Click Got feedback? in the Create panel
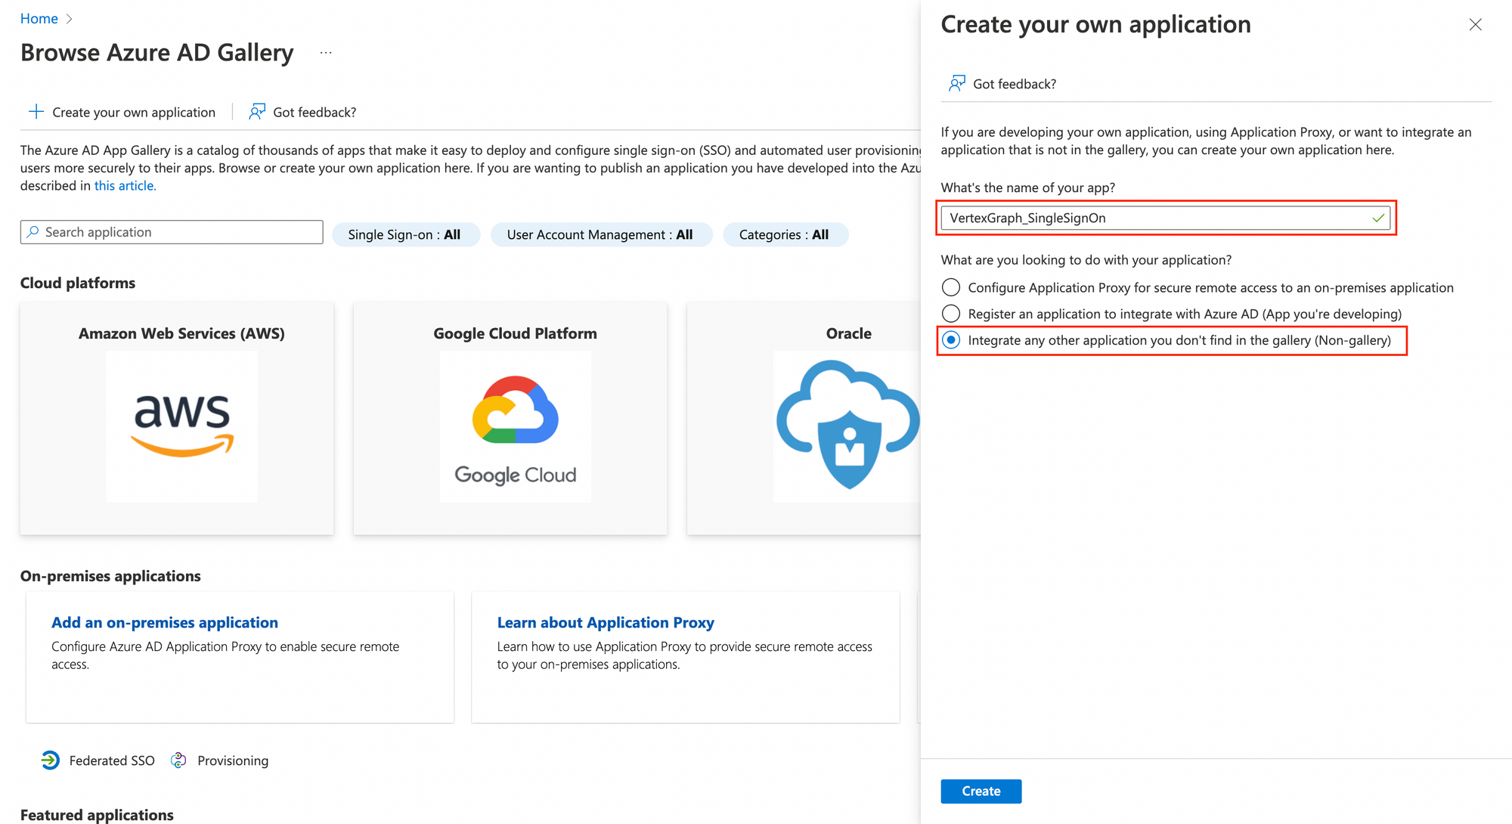Screen dimensions: 1512x824 tap(1015, 84)
